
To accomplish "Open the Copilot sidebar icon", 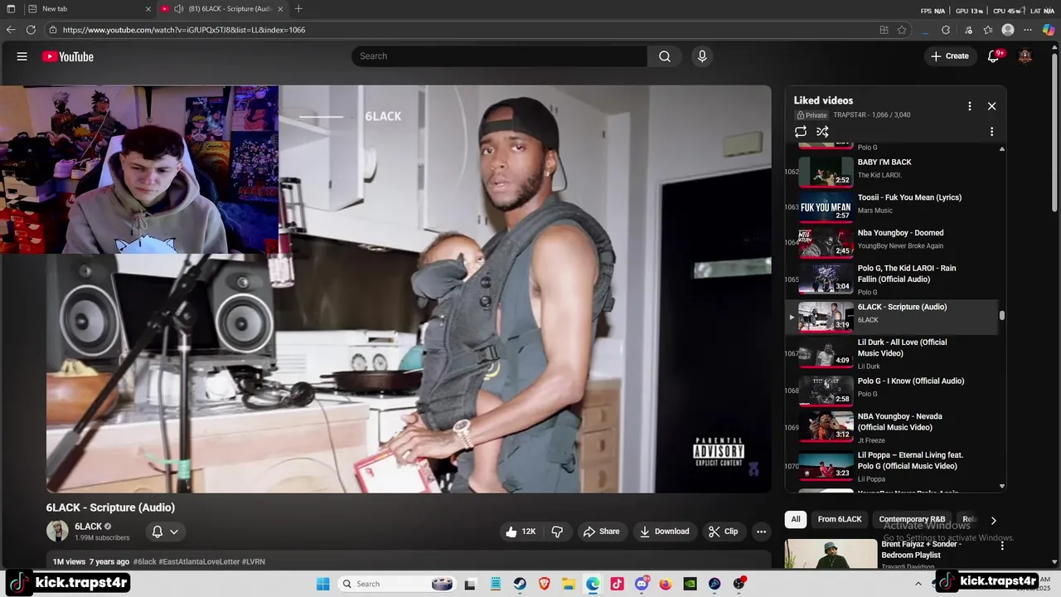I will point(1049,30).
